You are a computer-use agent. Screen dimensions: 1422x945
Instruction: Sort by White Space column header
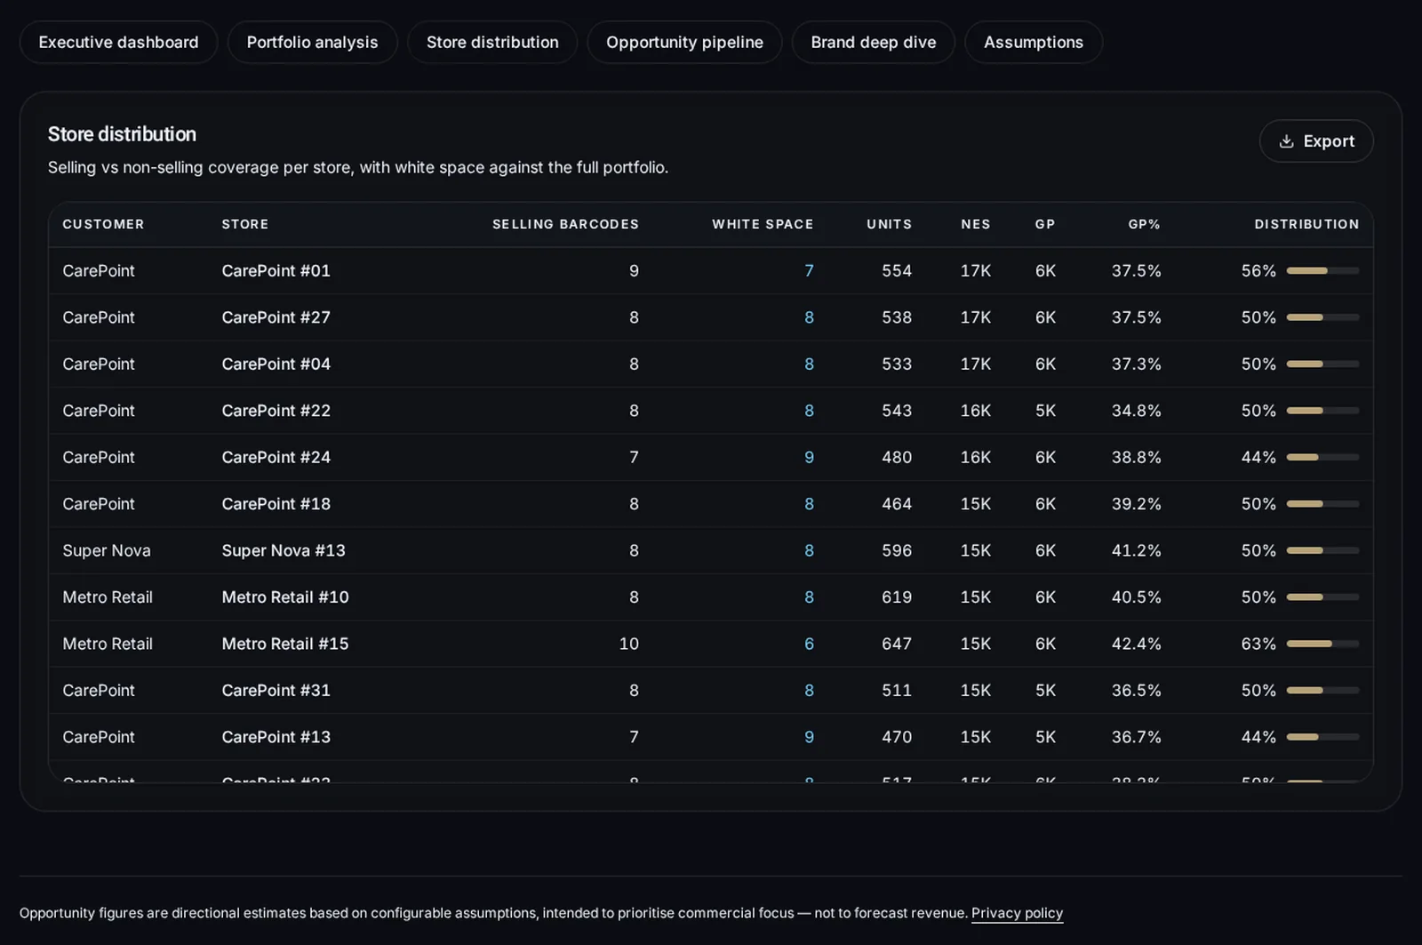tap(763, 224)
